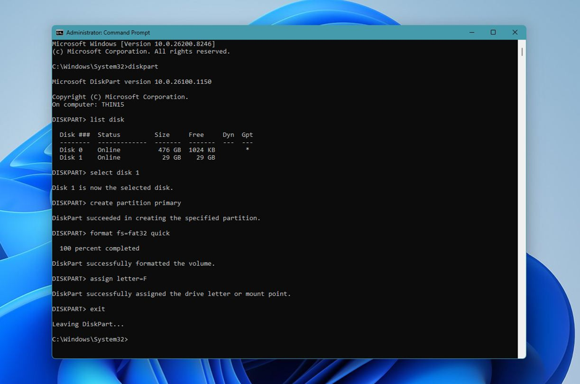Click the Command Prompt title bar icon
The image size is (580, 384).
(x=60, y=33)
